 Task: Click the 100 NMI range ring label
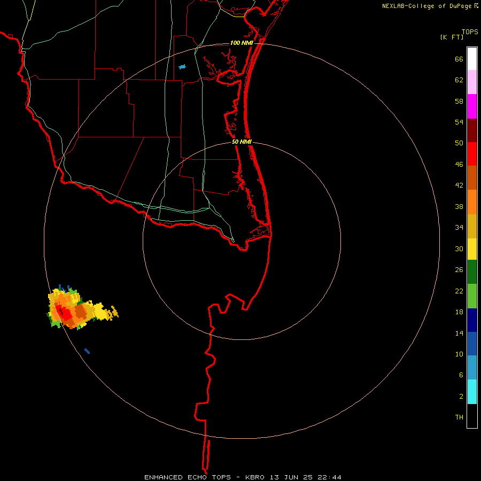[242, 43]
